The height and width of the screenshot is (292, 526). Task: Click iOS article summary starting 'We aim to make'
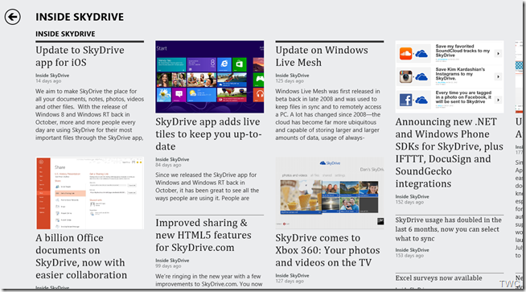click(89, 114)
